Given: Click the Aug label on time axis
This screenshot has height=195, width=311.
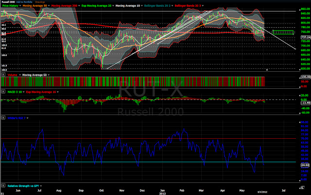Looking at the screenshot, I should point(59,191).
